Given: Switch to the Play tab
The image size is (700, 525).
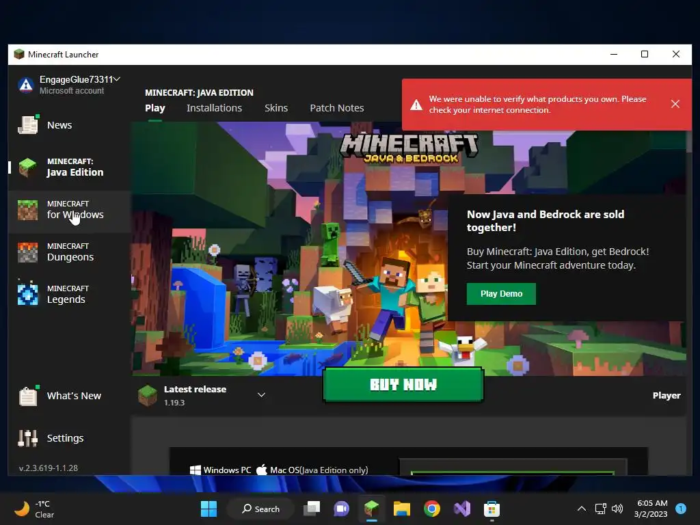Looking at the screenshot, I should 155,108.
